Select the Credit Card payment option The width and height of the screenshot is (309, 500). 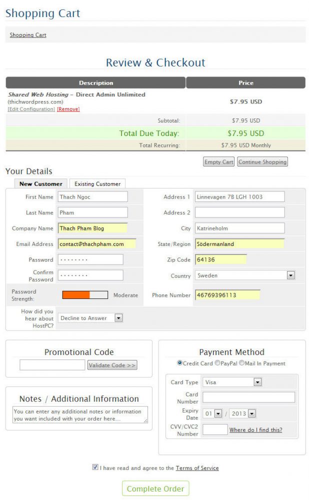180,363
